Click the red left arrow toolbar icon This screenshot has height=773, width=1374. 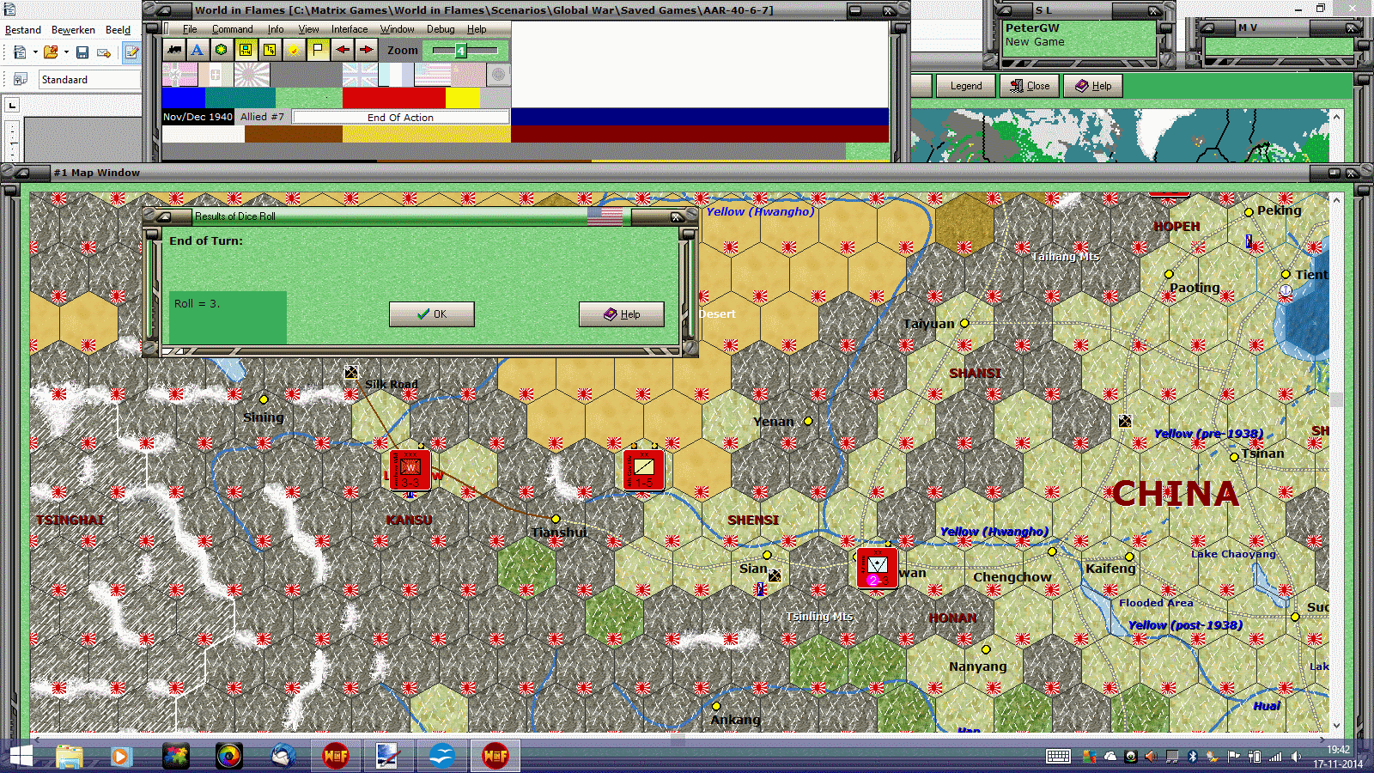(x=342, y=50)
